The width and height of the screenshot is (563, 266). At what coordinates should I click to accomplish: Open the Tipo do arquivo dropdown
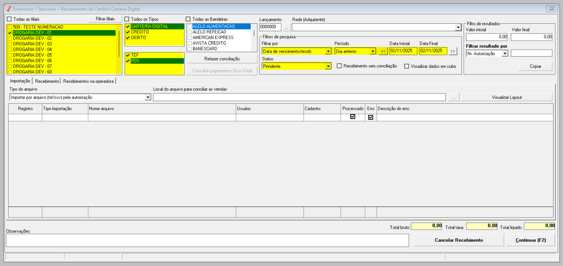click(148, 97)
